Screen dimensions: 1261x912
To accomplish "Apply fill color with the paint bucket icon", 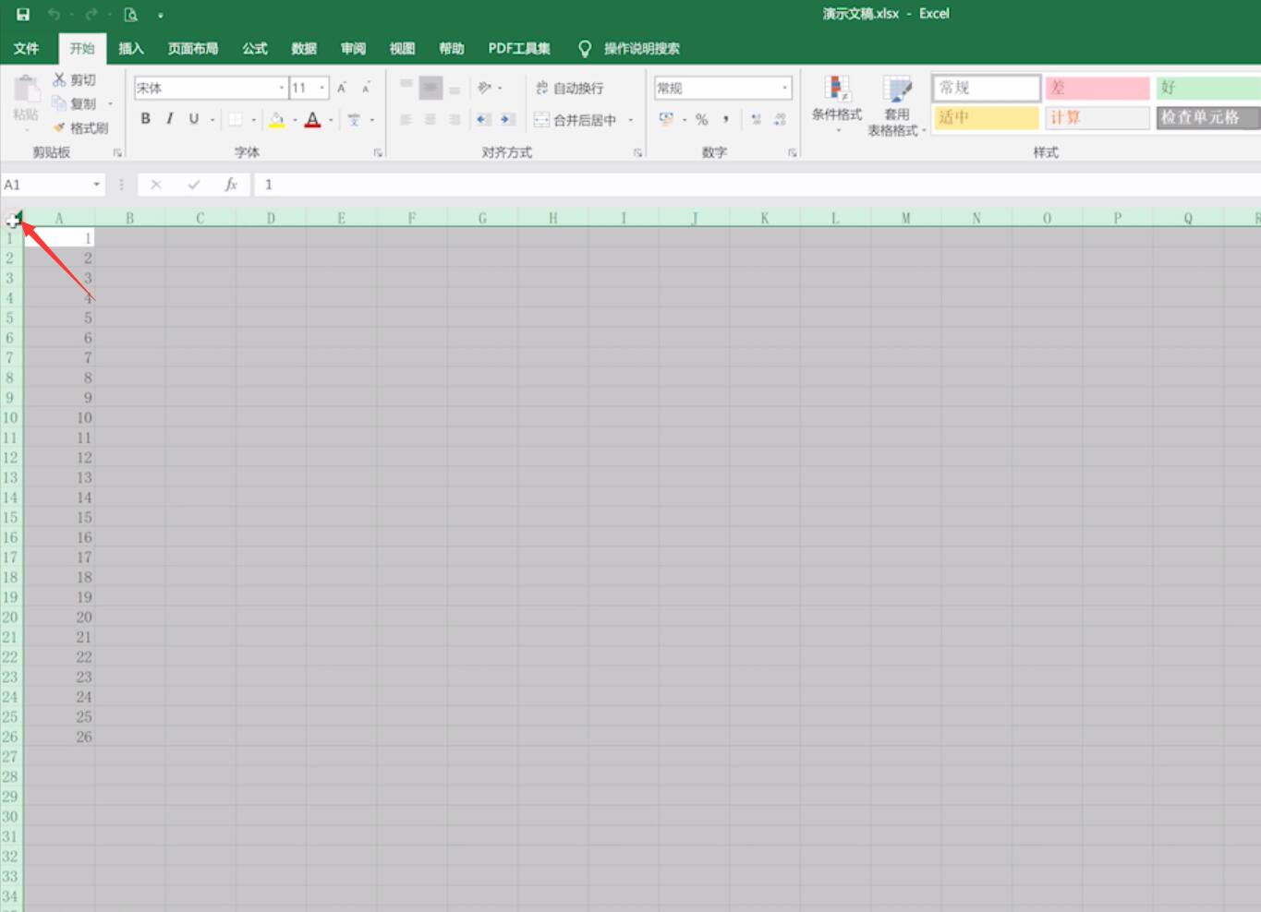I will coord(276,119).
